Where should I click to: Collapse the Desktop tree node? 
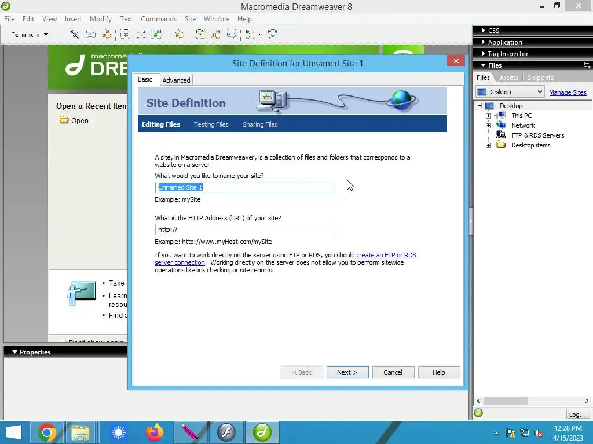click(x=479, y=106)
